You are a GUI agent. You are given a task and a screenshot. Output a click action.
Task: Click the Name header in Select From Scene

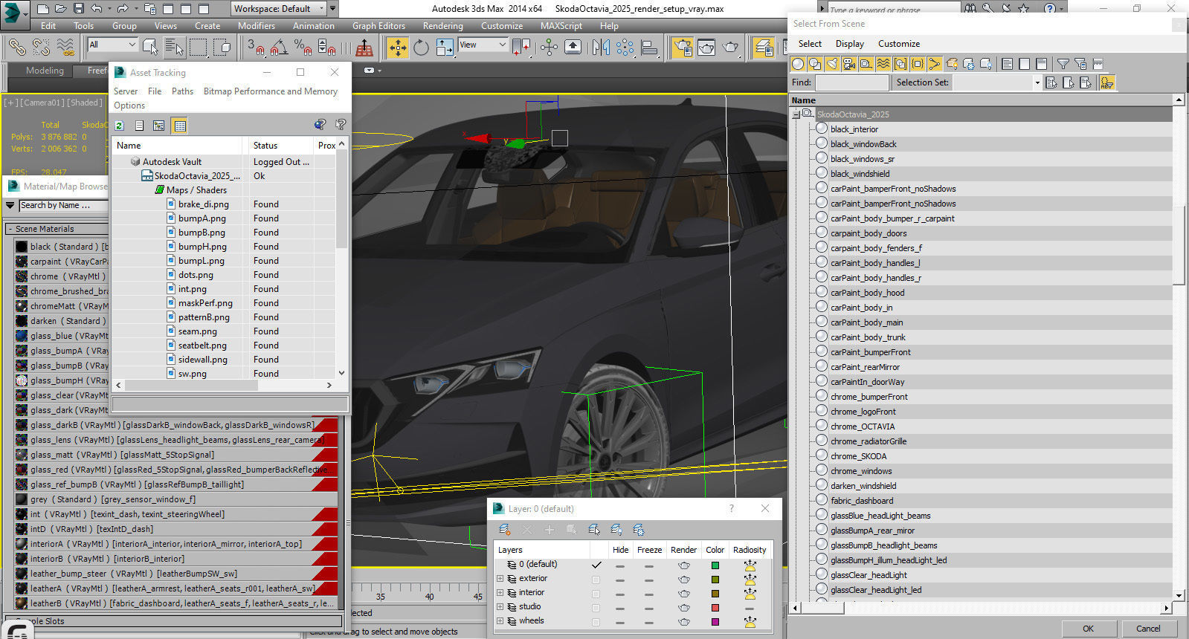(981, 100)
